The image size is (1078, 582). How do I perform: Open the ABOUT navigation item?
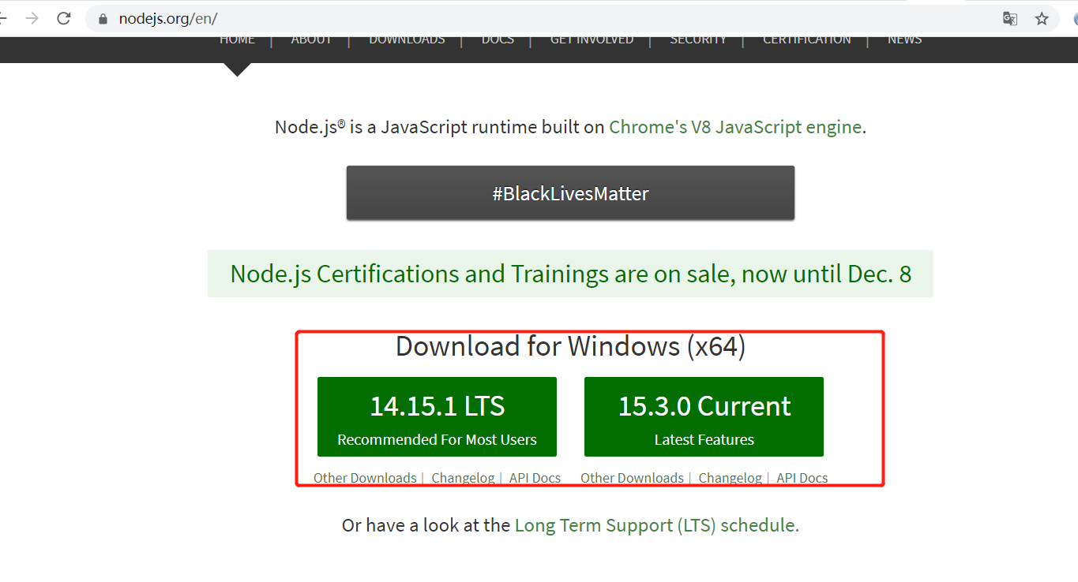[x=311, y=39]
